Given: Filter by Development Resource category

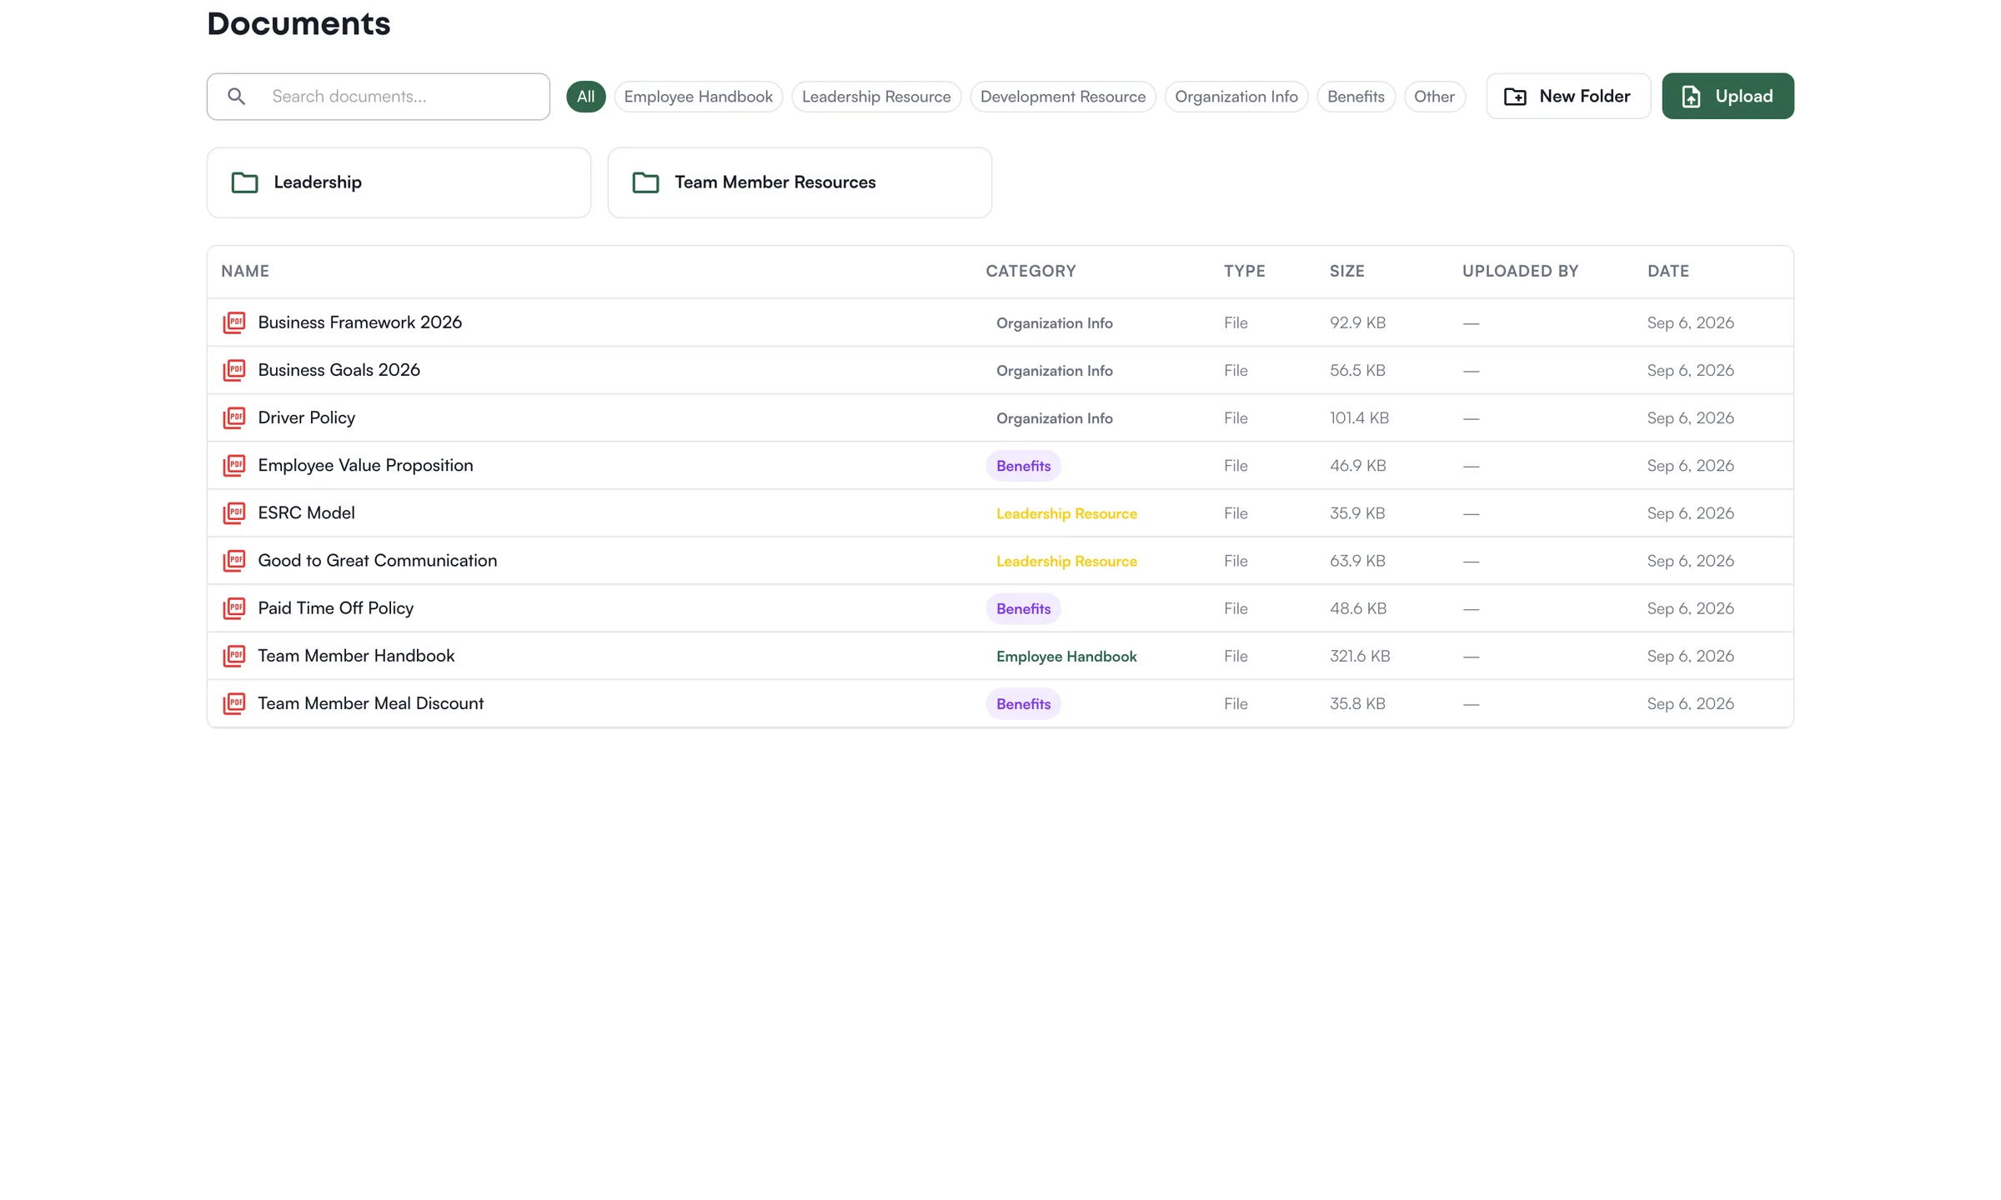Looking at the screenshot, I should (x=1062, y=97).
